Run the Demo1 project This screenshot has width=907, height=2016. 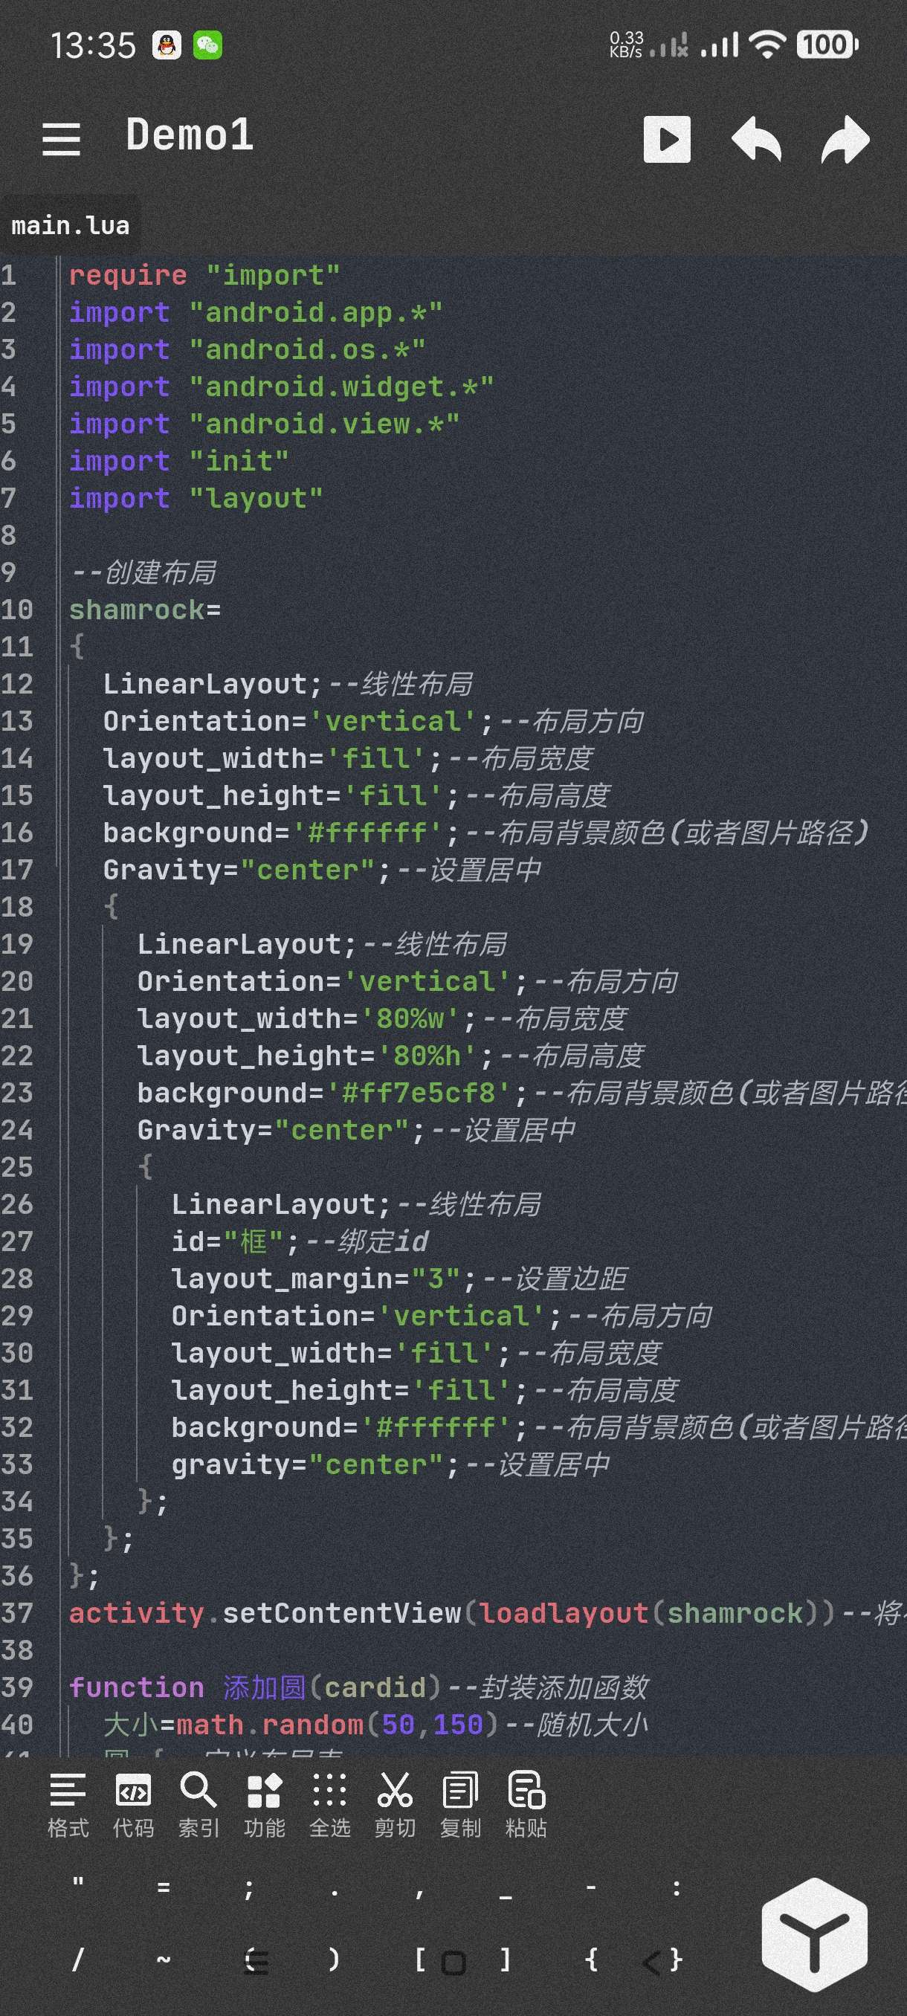point(667,139)
